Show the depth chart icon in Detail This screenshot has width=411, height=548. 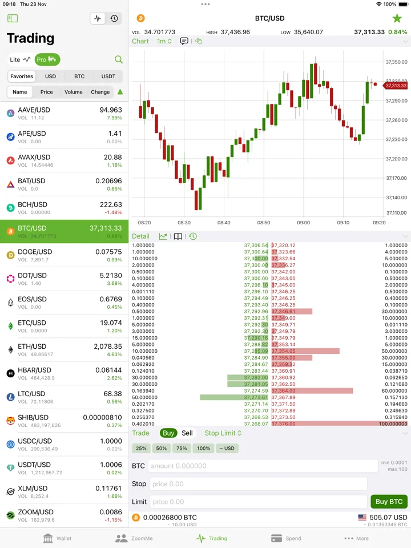click(x=163, y=236)
